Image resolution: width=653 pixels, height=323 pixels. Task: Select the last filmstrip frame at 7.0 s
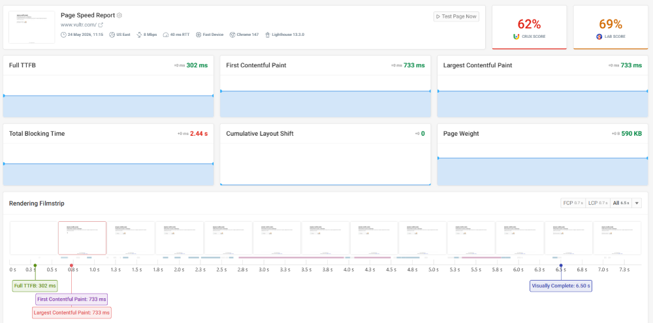point(617,238)
